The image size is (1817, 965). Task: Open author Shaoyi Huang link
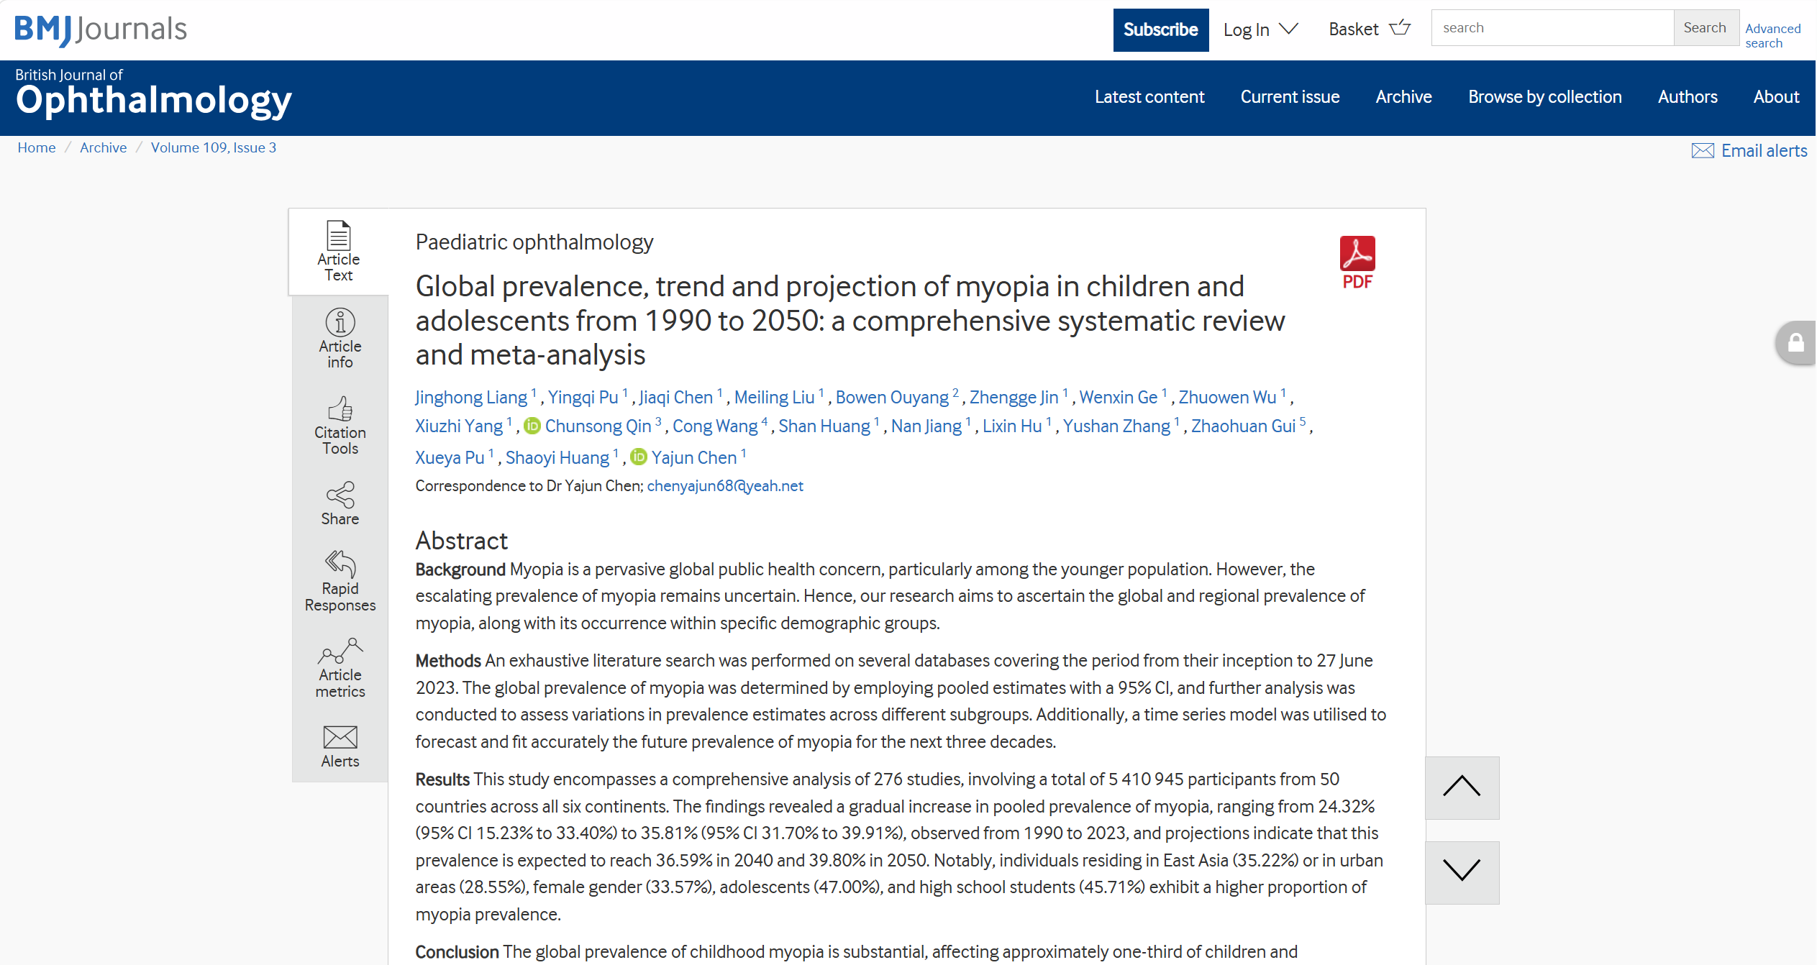(557, 458)
